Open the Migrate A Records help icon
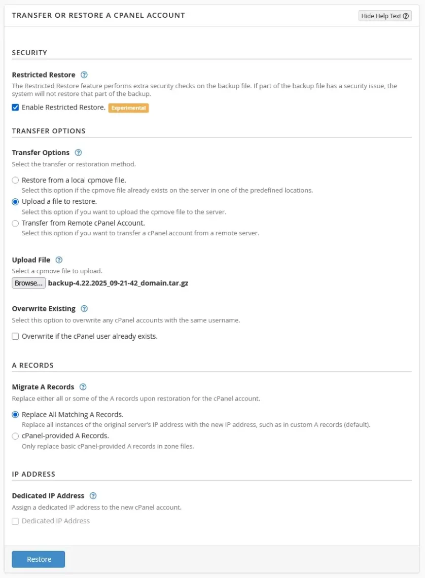Viewport: 425px width, 578px height. point(83,387)
